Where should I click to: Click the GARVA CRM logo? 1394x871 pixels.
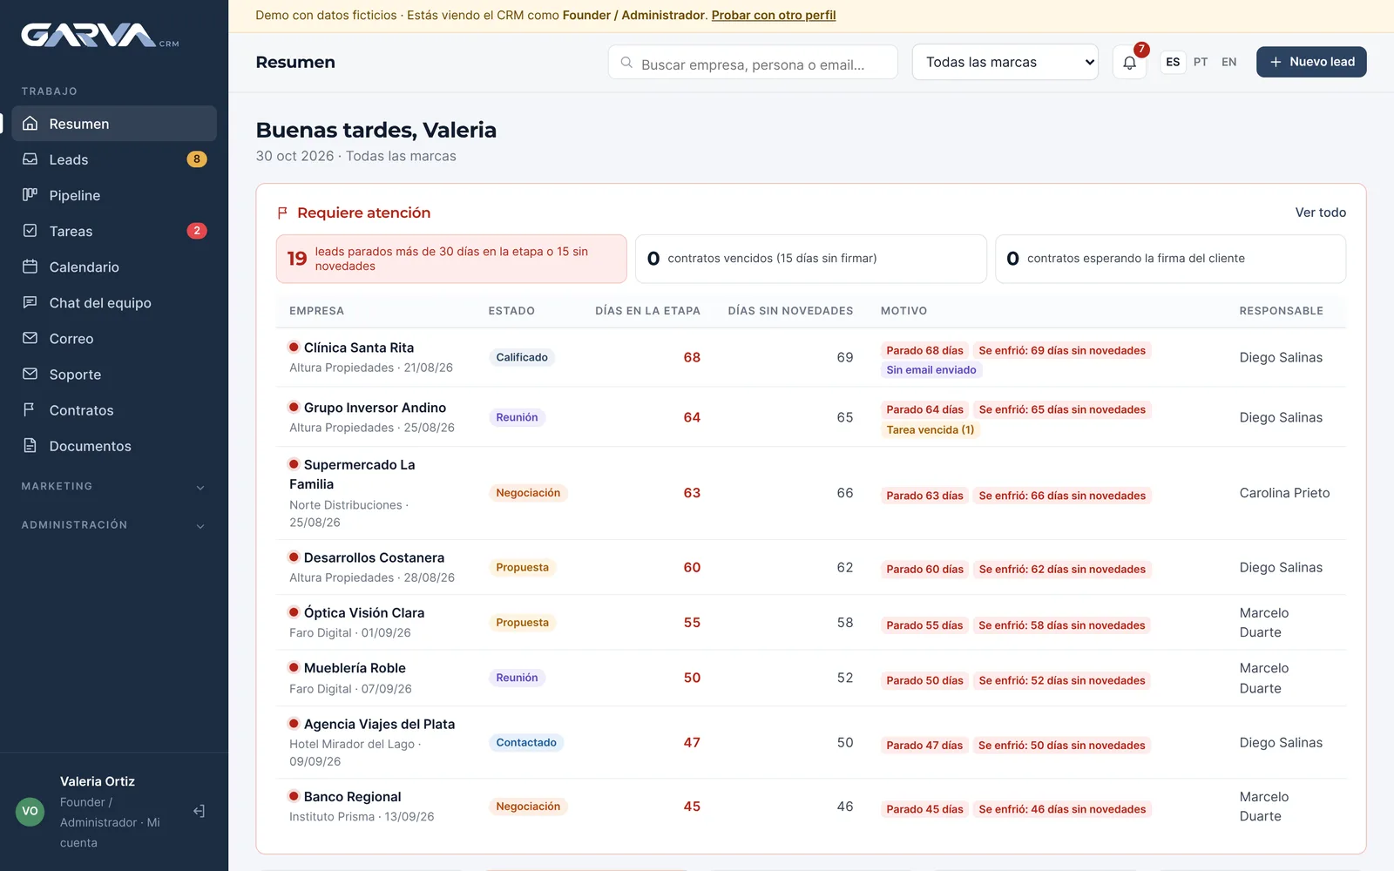pos(100,36)
